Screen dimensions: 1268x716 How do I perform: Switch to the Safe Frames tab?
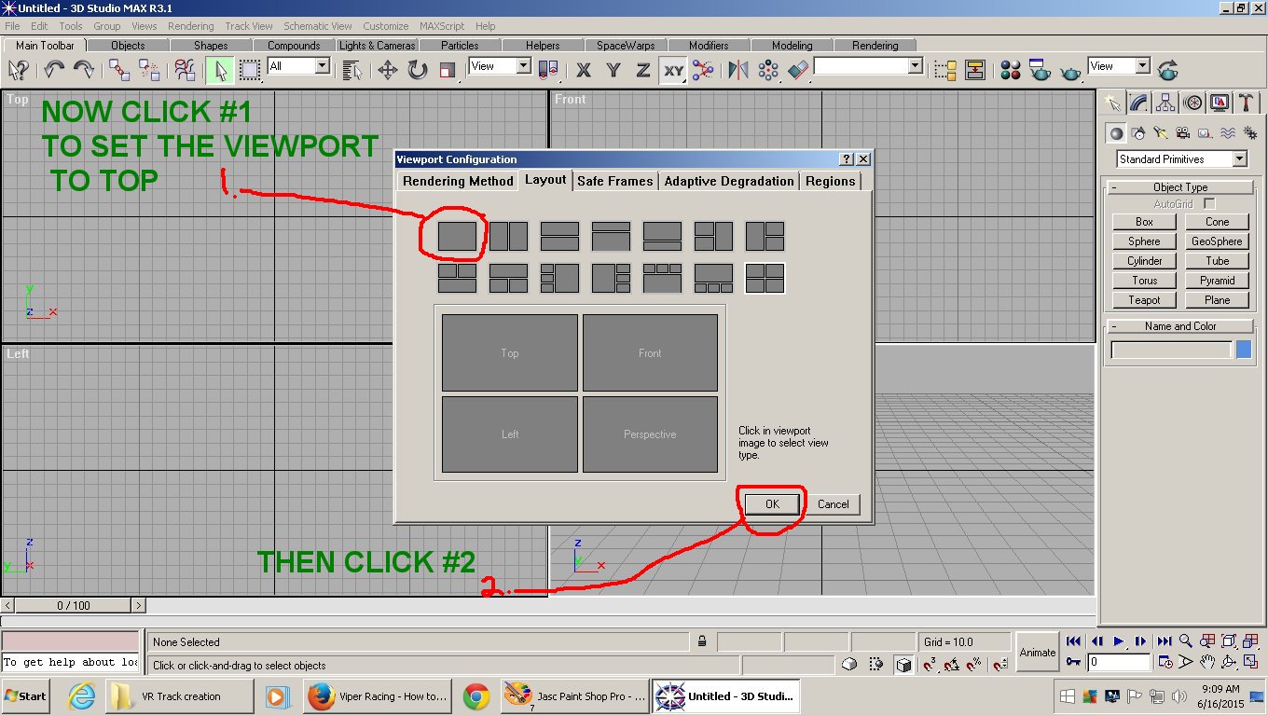[614, 181]
